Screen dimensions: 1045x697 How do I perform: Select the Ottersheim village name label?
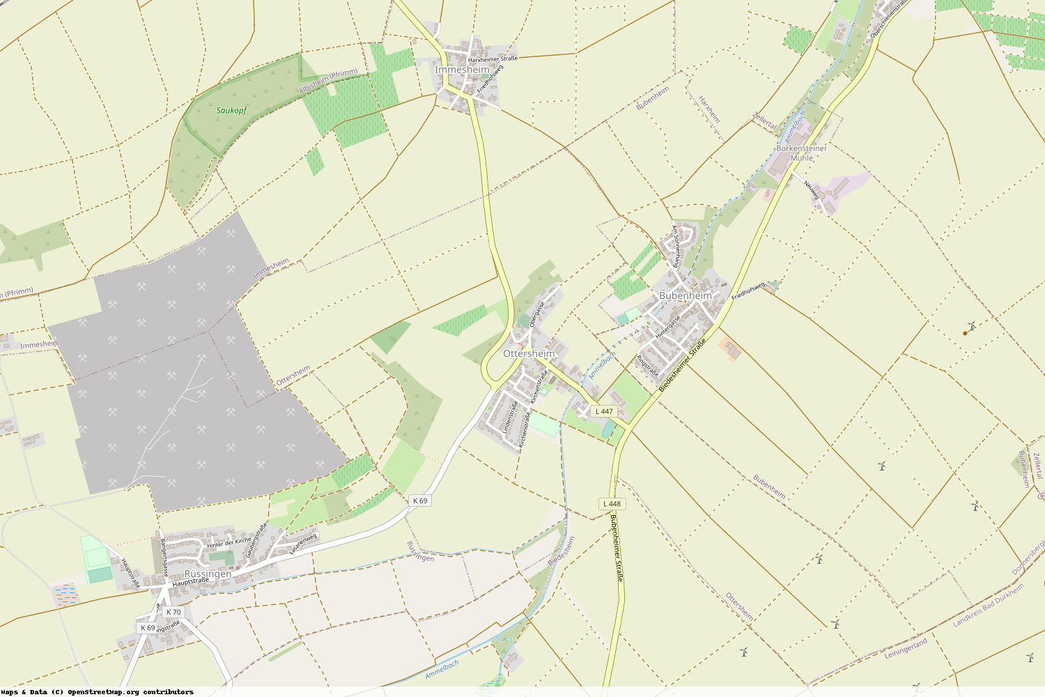529,353
